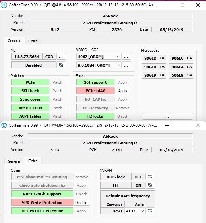This screenshot has height=223, width=206.
Task: Click Default RAM frequency header
Action: 128,196
